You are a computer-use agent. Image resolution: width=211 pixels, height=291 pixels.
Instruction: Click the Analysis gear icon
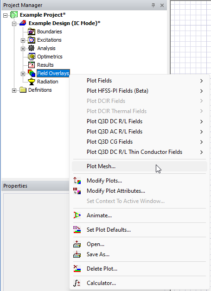point(32,48)
